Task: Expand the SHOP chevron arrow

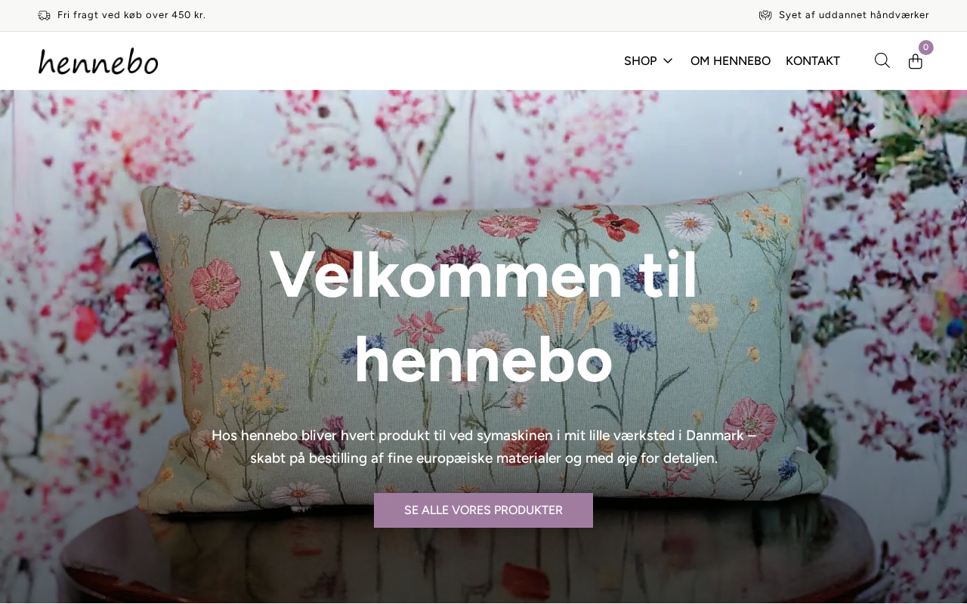Action: pos(667,61)
